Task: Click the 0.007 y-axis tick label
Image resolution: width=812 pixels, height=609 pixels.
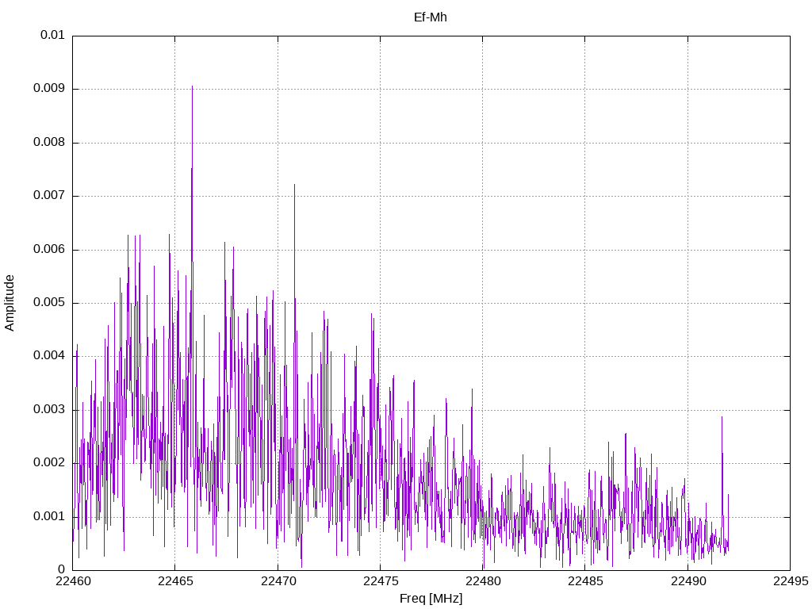Action: pos(49,196)
